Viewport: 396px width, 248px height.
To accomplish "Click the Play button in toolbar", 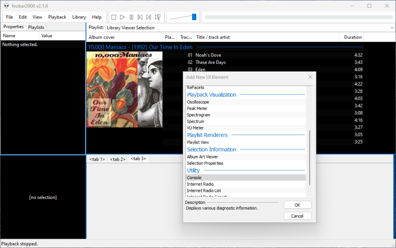I will click(x=122, y=17).
